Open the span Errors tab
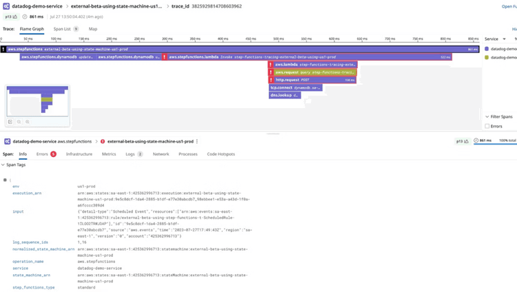The width and height of the screenshot is (517, 292). 46,154
